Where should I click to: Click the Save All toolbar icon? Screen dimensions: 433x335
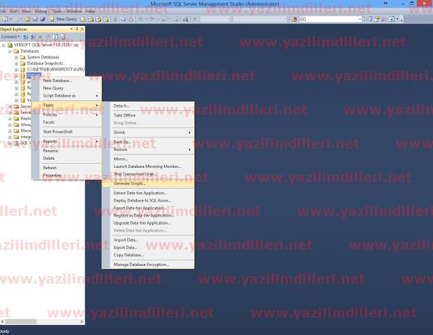42,20
